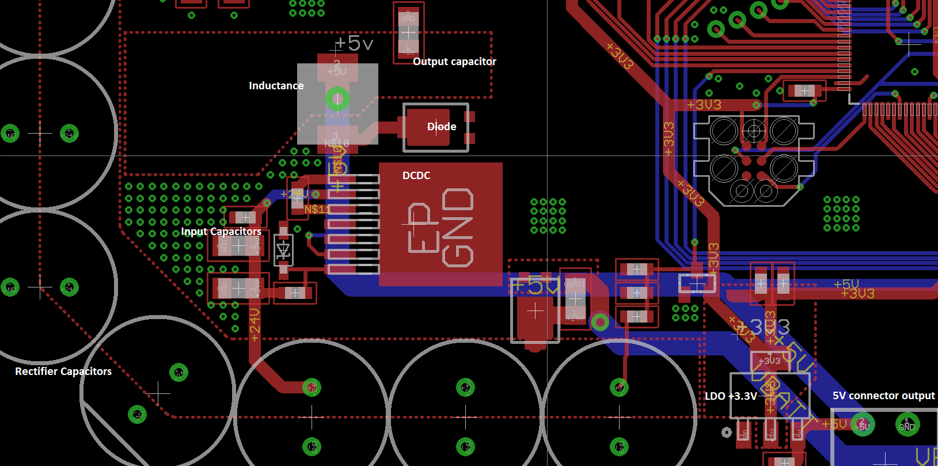Click the vertical "+24V" trace label
938x466 pixels.
pyautogui.click(x=255, y=325)
